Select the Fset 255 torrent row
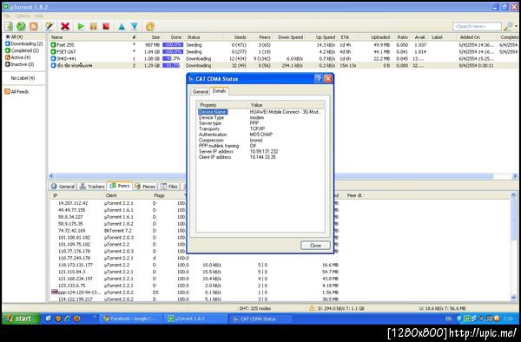This screenshot has height=342, width=521. (x=284, y=45)
